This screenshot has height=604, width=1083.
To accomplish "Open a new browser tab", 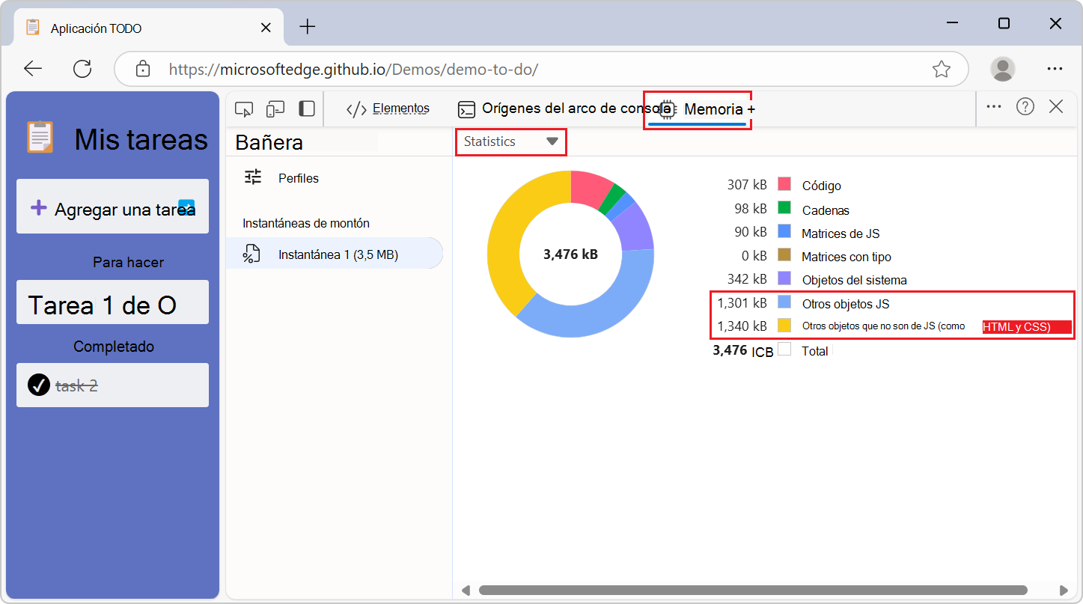I will 308,27.
